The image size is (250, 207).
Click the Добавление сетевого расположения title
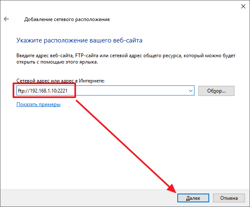point(67,19)
